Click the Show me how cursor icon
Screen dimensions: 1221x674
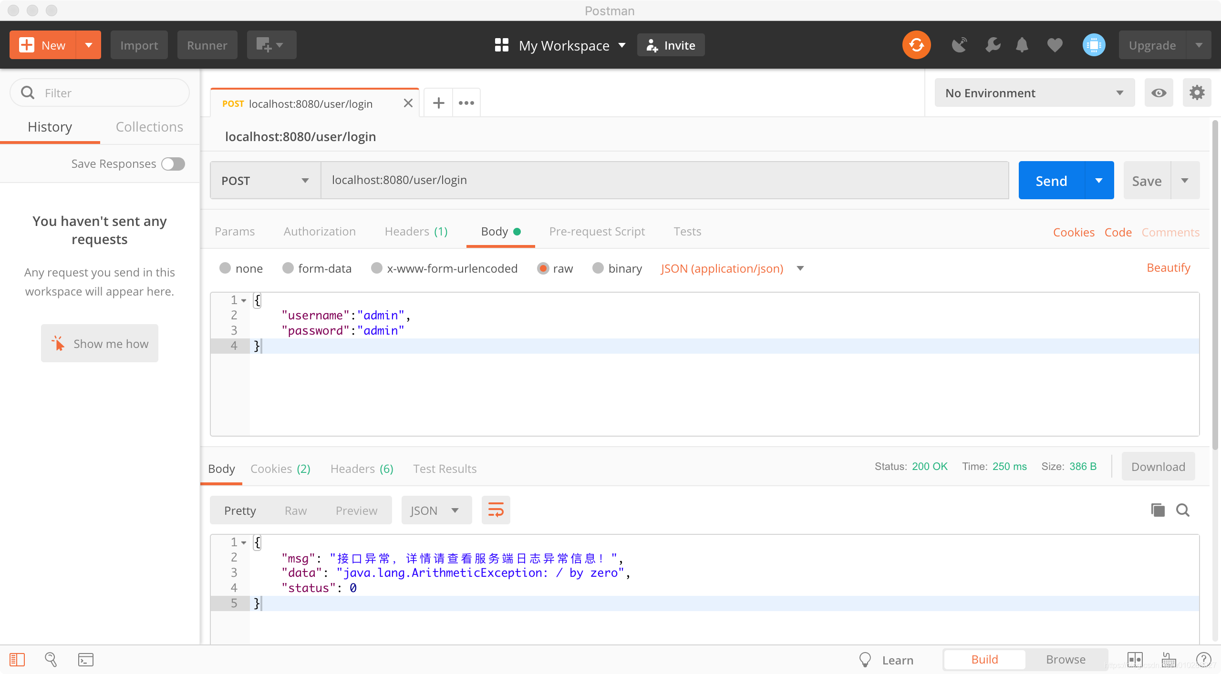[58, 343]
